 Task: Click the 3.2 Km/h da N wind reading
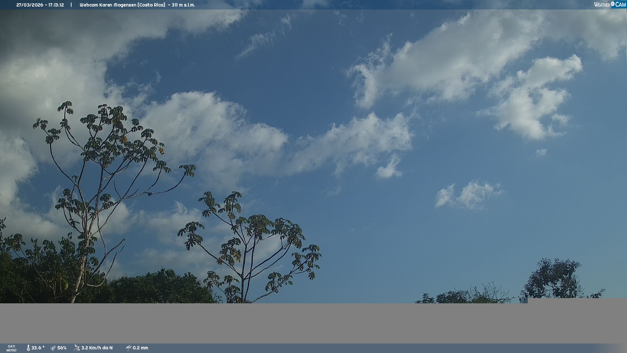click(x=97, y=348)
